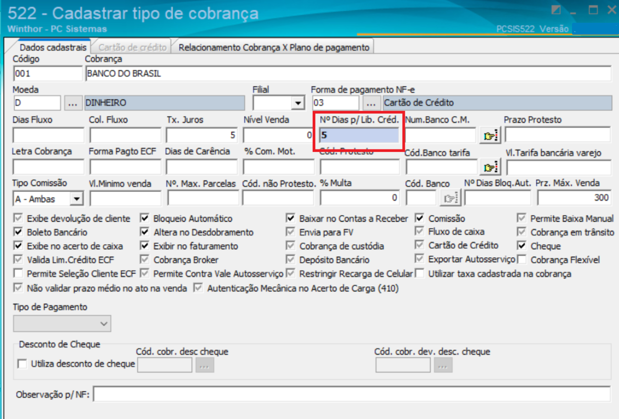Viewport: 619px width, 419px height.
Task: Focus the Nº Dias p/ Lib. Créd. field
Action: point(359,135)
